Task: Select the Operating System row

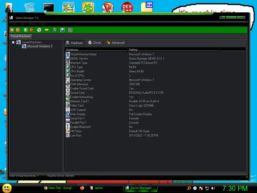Action: coord(155,80)
